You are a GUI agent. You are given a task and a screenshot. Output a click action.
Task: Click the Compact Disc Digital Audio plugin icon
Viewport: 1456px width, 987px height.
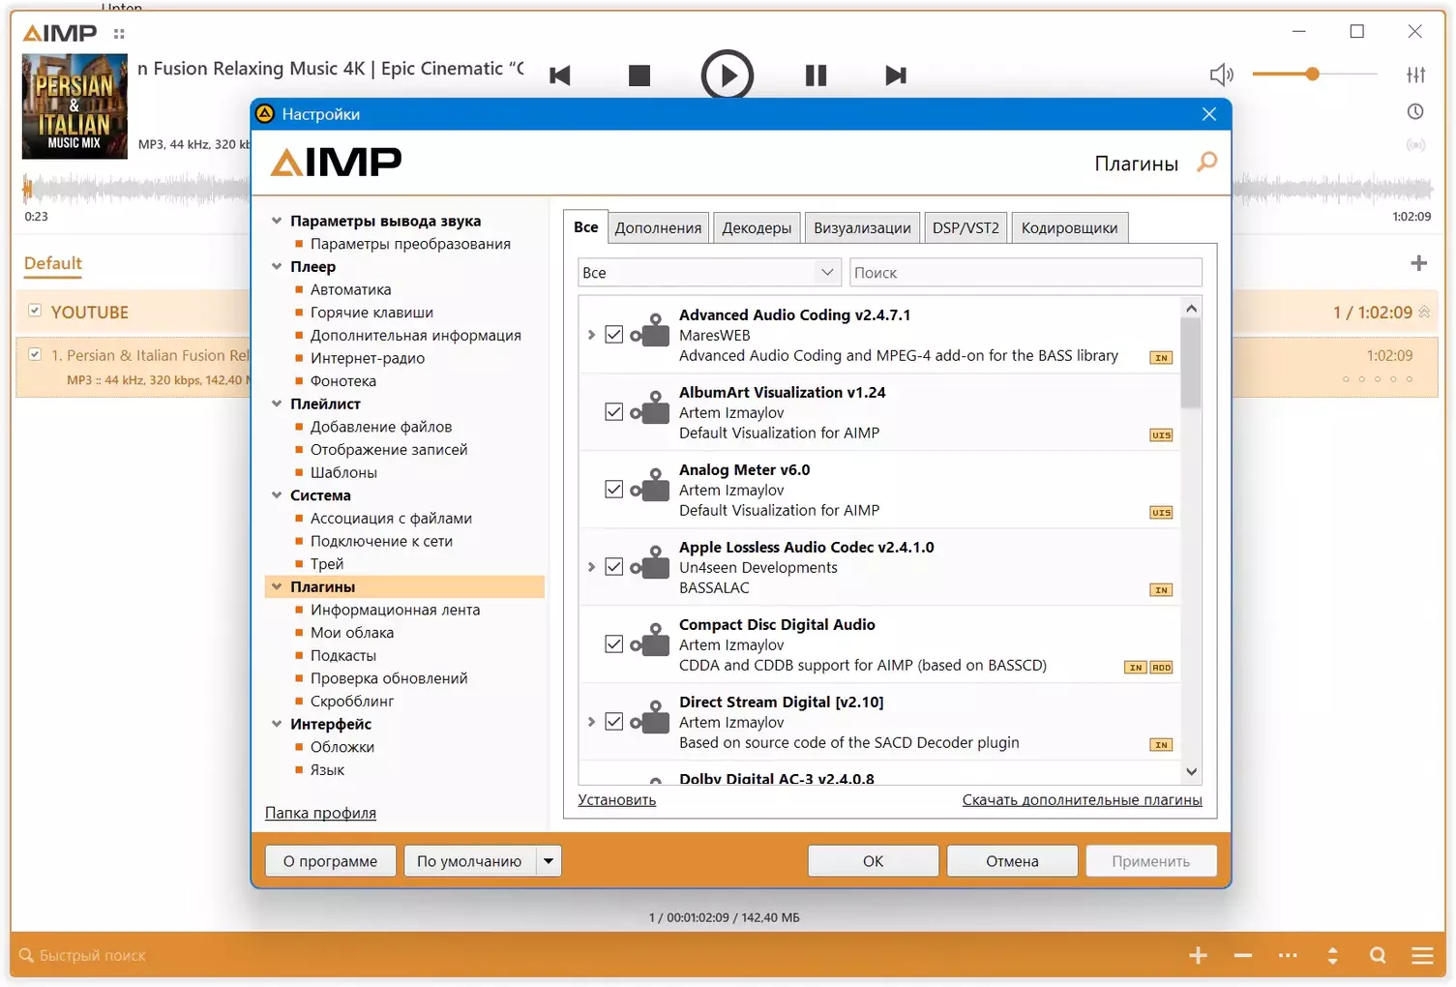coord(650,642)
